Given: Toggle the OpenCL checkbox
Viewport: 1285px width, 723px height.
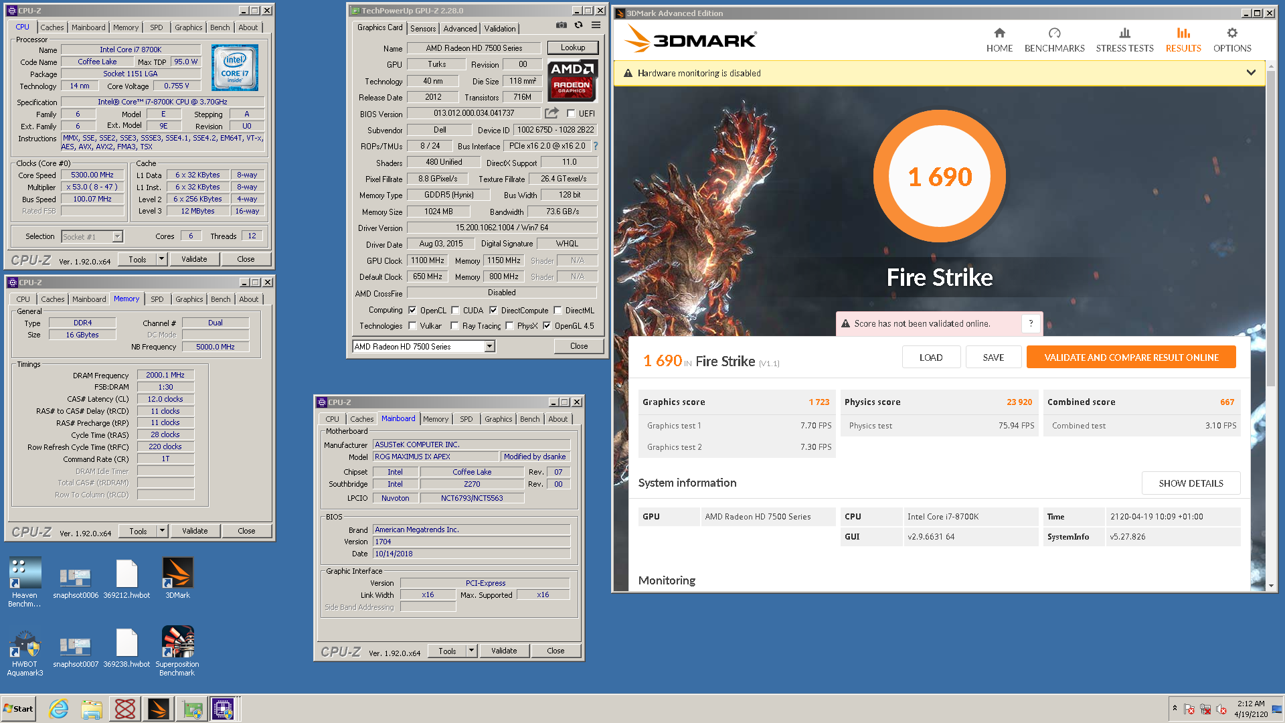Looking at the screenshot, I should tap(413, 311).
